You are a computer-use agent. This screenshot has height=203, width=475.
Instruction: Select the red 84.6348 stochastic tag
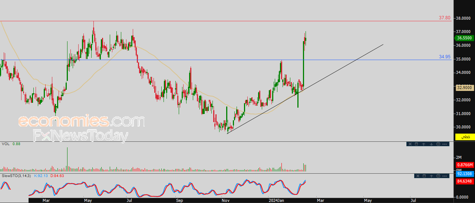465,181
